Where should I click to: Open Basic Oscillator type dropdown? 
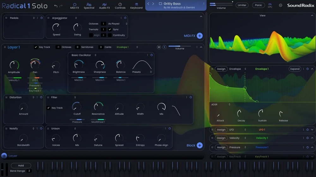click(x=84, y=55)
